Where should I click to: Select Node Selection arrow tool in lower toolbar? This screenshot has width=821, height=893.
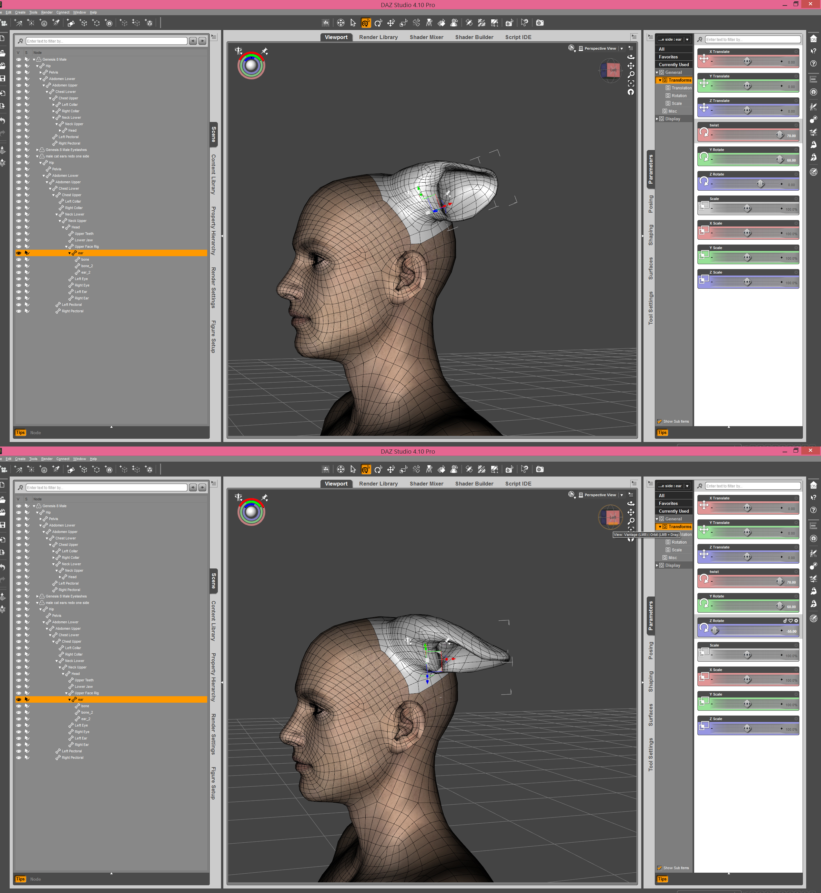(353, 469)
